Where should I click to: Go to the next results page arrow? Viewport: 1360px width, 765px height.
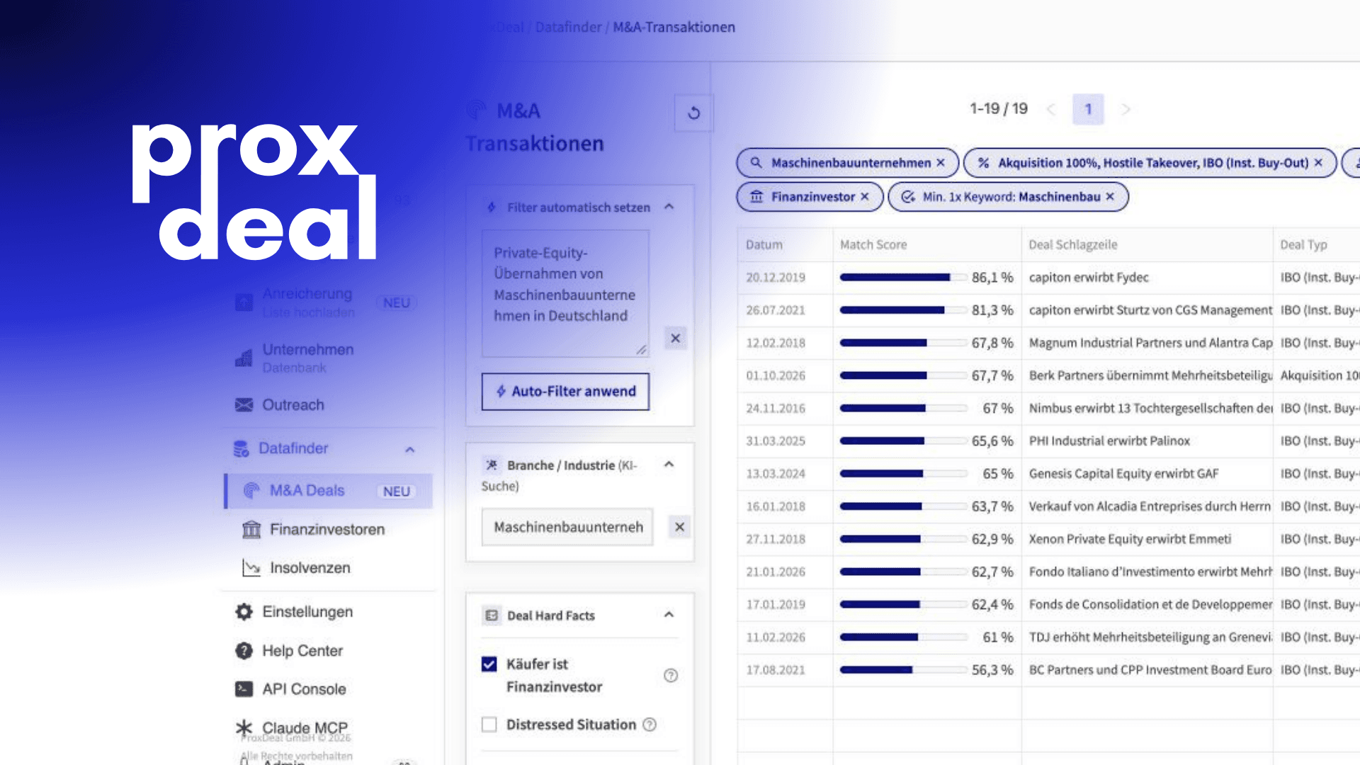click(x=1126, y=110)
